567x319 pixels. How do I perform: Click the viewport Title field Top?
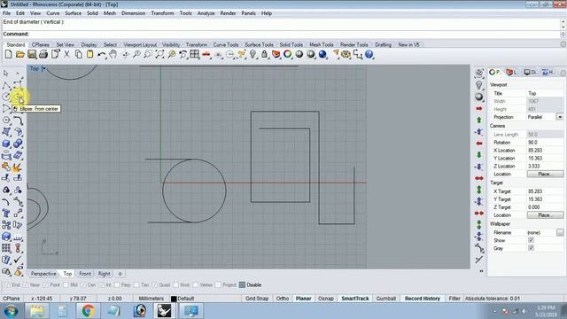(545, 93)
